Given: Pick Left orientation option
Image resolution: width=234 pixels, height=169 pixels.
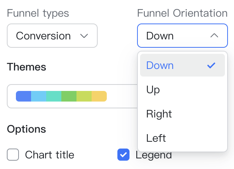Looking at the screenshot, I should pos(156,138).
